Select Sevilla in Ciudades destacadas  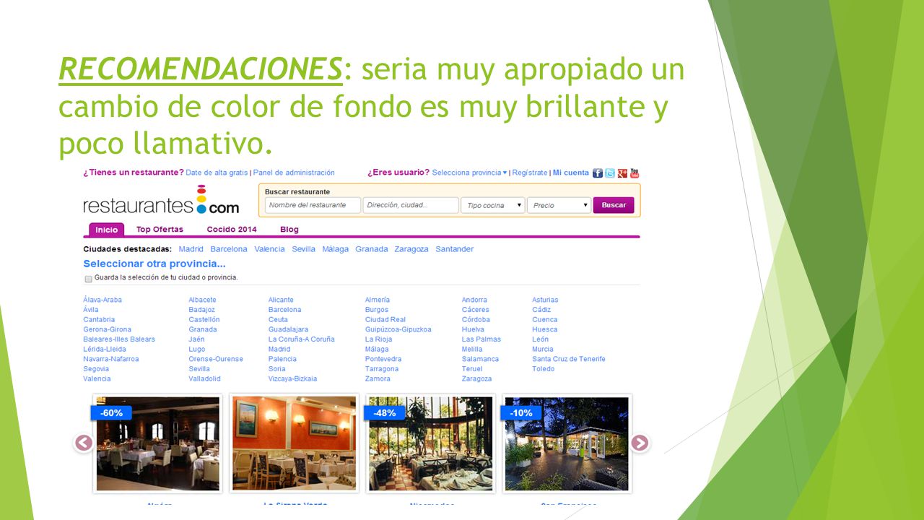(x=303, y=249)
